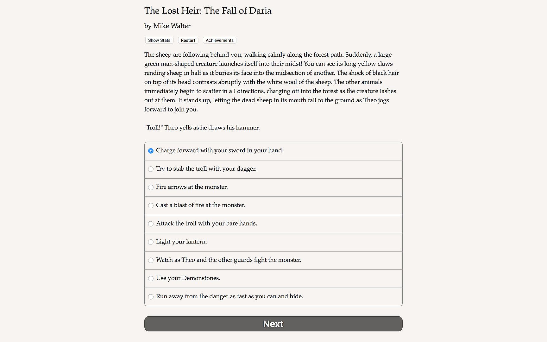Click the line where Theo yells 'Troll!'
Viewport: 547px width, 342px height.
point(202,128)
